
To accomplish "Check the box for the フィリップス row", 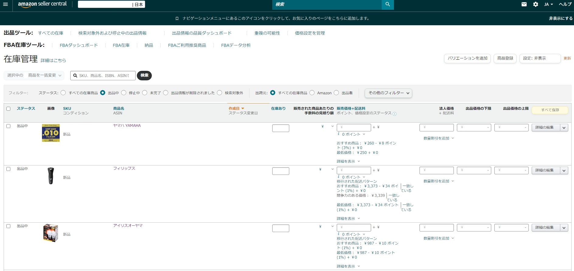I will (x=9, y=169).
